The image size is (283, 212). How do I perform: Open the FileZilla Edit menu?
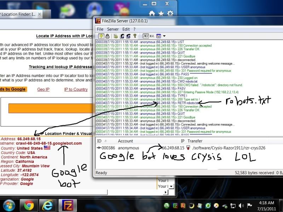126,29
